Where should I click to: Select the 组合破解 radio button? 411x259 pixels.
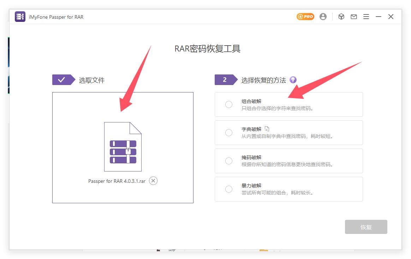[229, 104]
